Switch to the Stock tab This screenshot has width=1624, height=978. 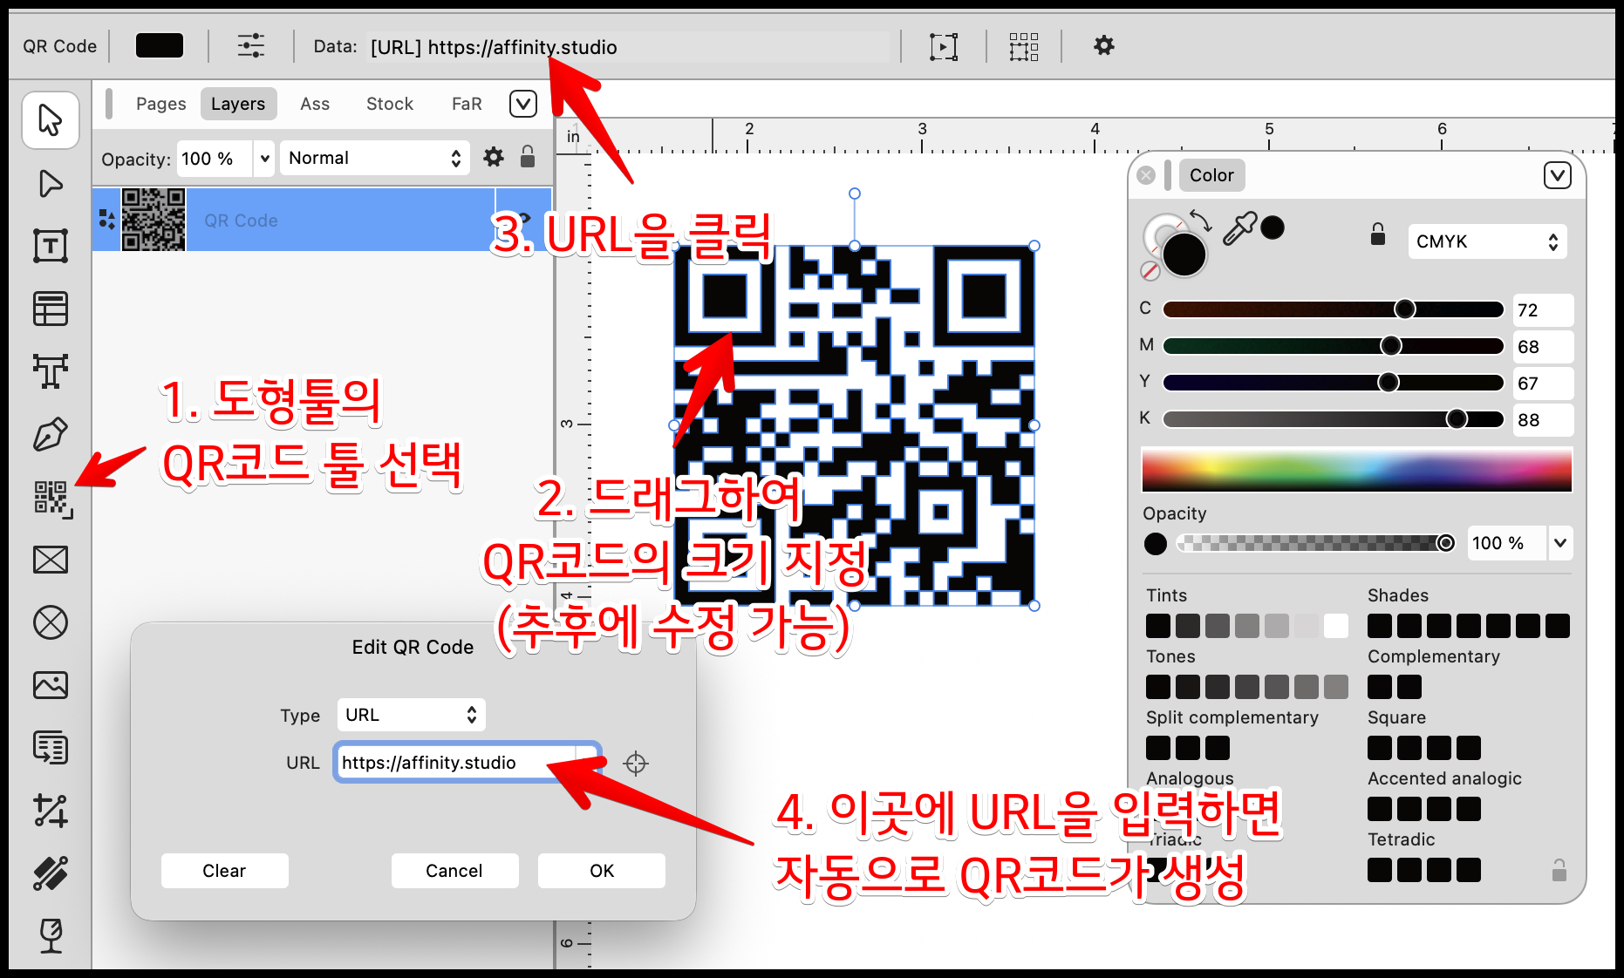point(389,104)
